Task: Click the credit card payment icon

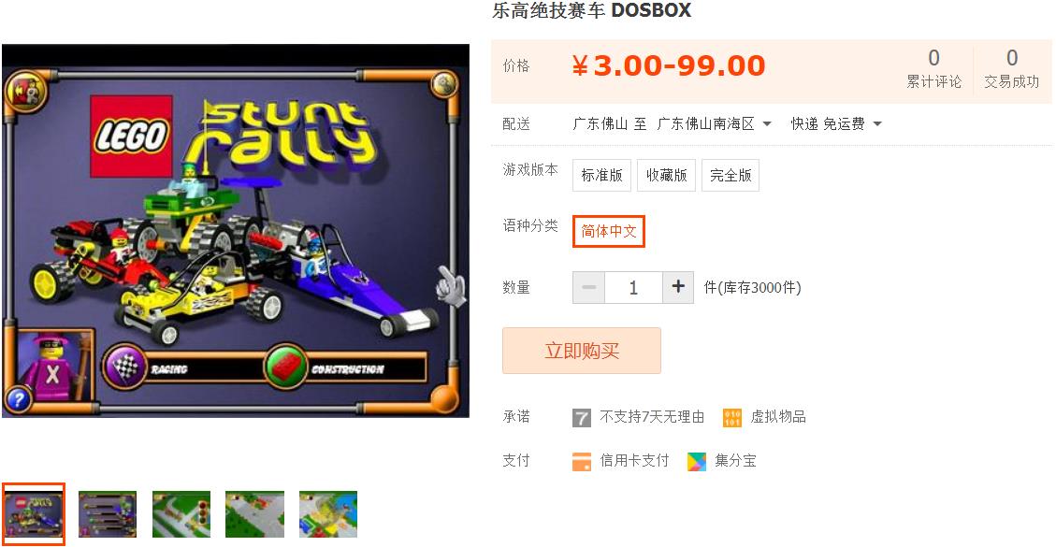Action: coord(581,462)
